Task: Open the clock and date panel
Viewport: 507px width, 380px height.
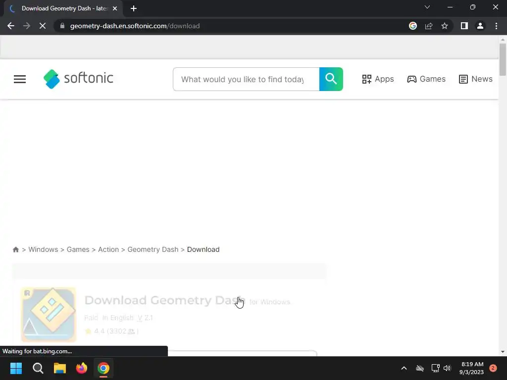Action: (472, 368)
